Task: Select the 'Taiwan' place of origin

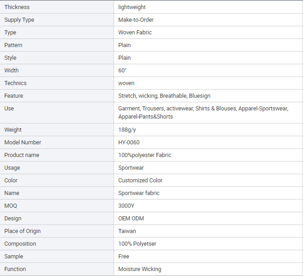Action: (x=127, y=231)
